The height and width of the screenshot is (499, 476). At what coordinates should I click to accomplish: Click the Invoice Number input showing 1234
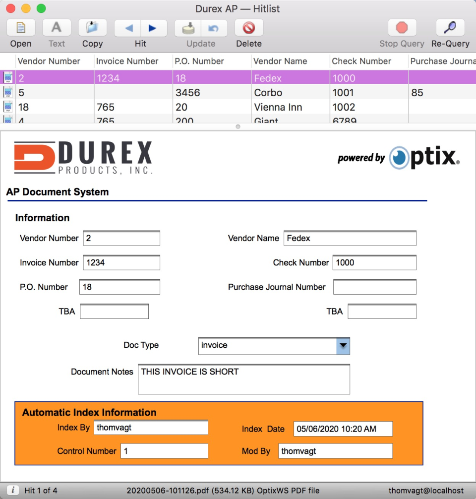point(121,262)
